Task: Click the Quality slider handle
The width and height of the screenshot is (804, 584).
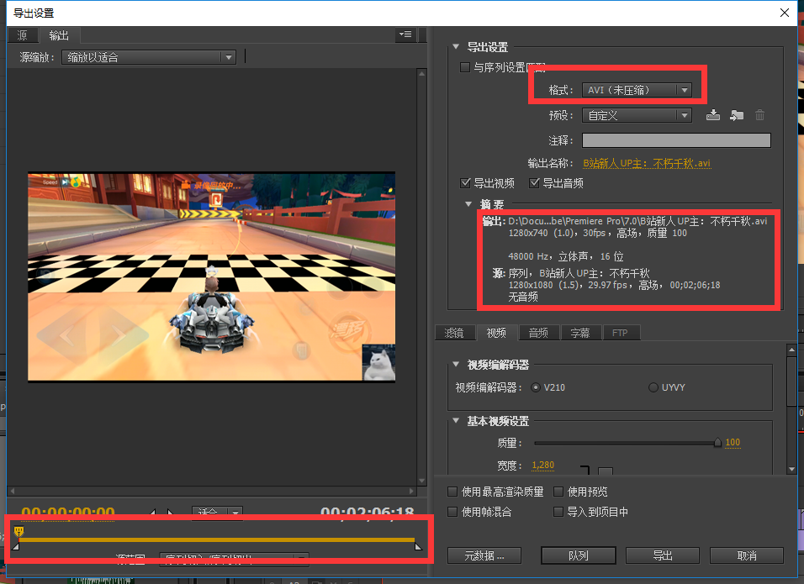Action: [718, 442]
